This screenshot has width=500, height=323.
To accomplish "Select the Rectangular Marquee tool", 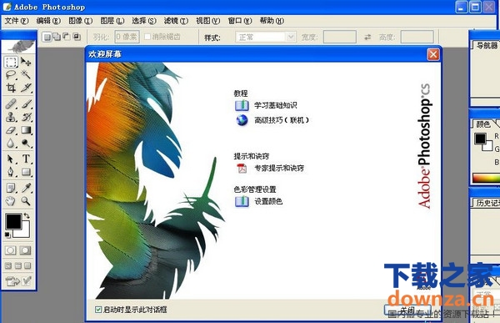I will (x=11, y=62).
